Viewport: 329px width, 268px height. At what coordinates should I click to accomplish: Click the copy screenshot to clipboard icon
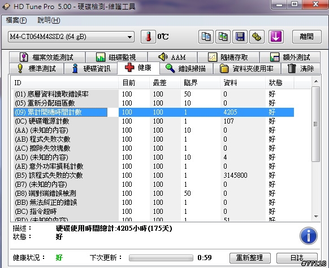223,37
